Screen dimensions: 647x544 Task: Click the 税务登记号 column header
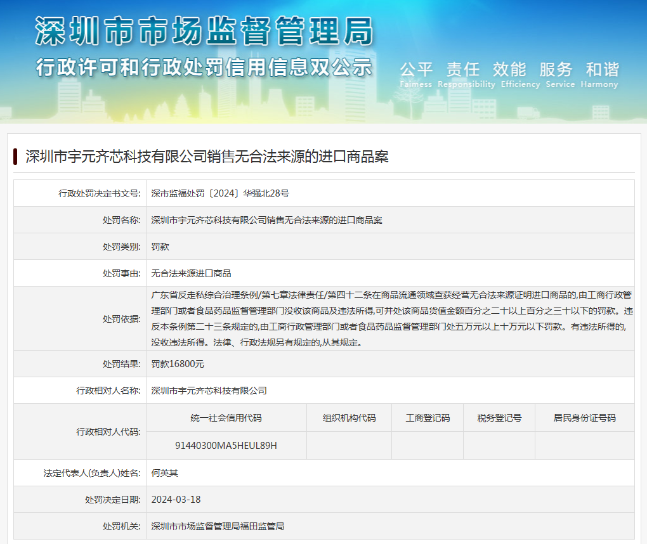click(499, 418)
